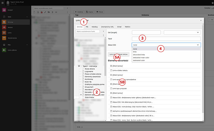Select Logowanie page in tree
The height and width of the screenshot is (131, 214).
[89, 71]
